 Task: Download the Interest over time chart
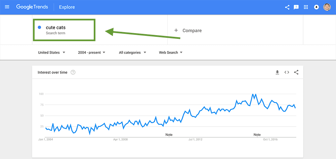[277, 72]
